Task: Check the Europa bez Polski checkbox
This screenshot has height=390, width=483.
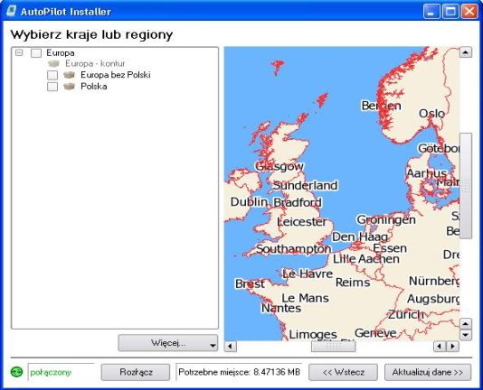Action: 52,75
